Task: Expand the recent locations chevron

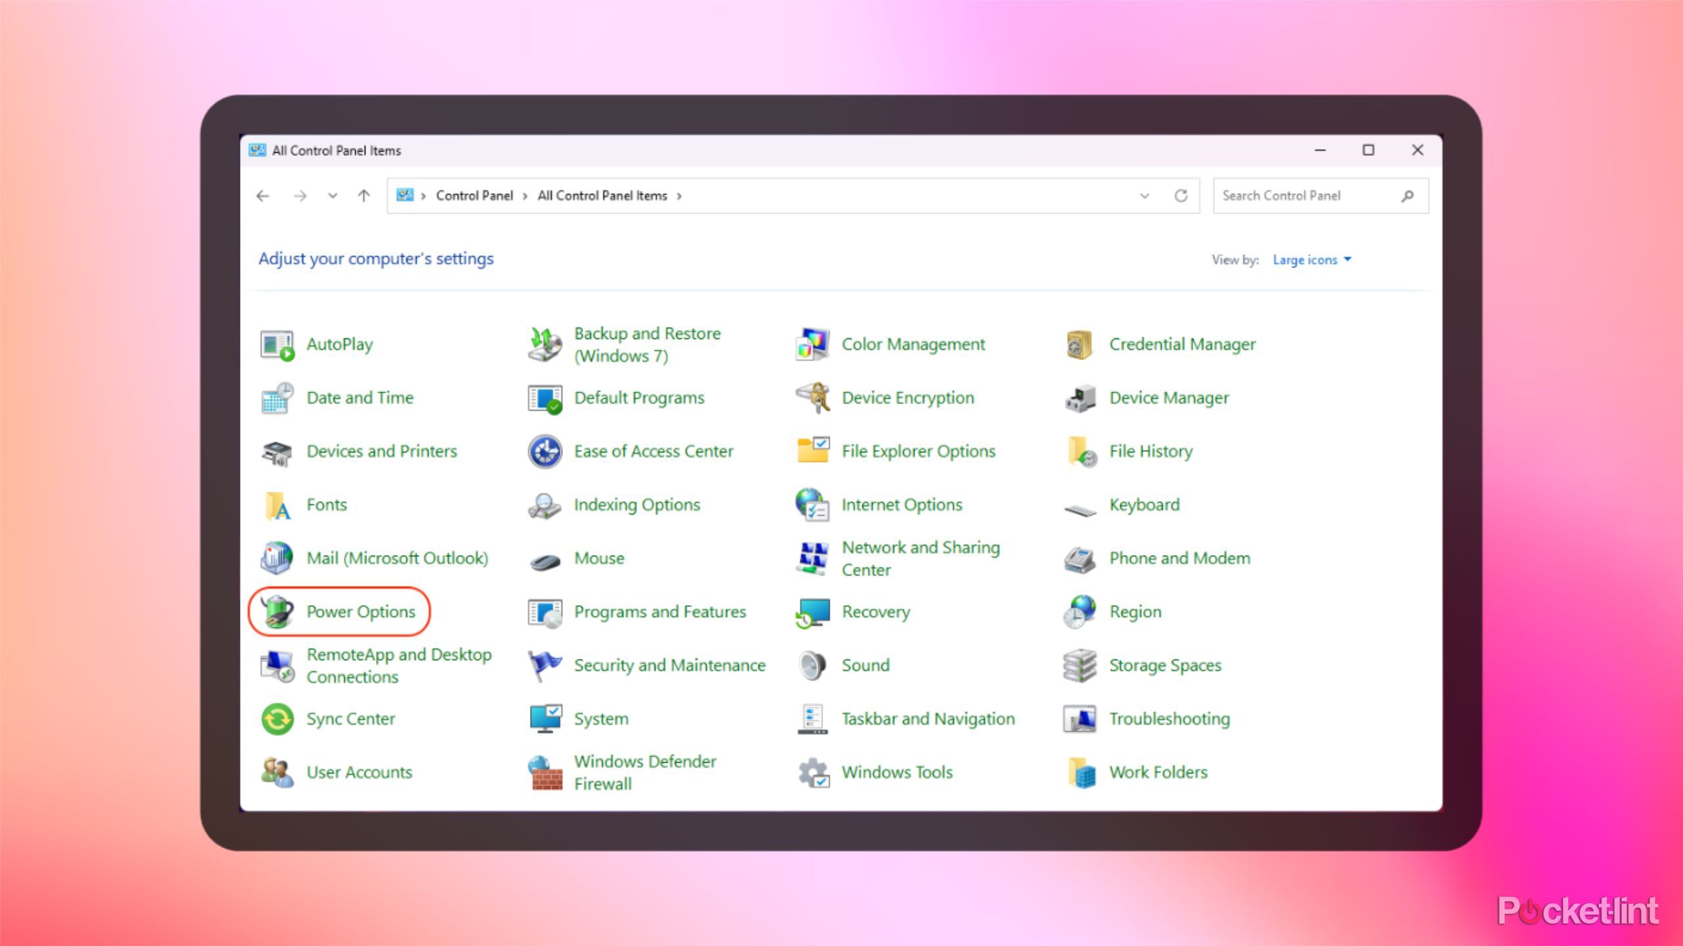Action: point(333,196)
